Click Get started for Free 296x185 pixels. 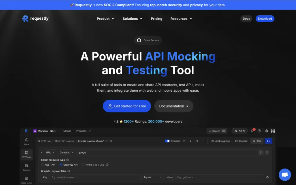[127, 106]
